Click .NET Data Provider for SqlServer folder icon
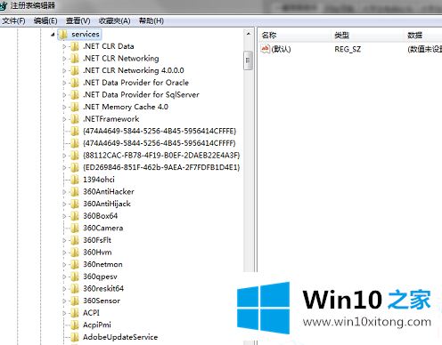The height and width of the screenshot is (345, 442). coord(75,95)
